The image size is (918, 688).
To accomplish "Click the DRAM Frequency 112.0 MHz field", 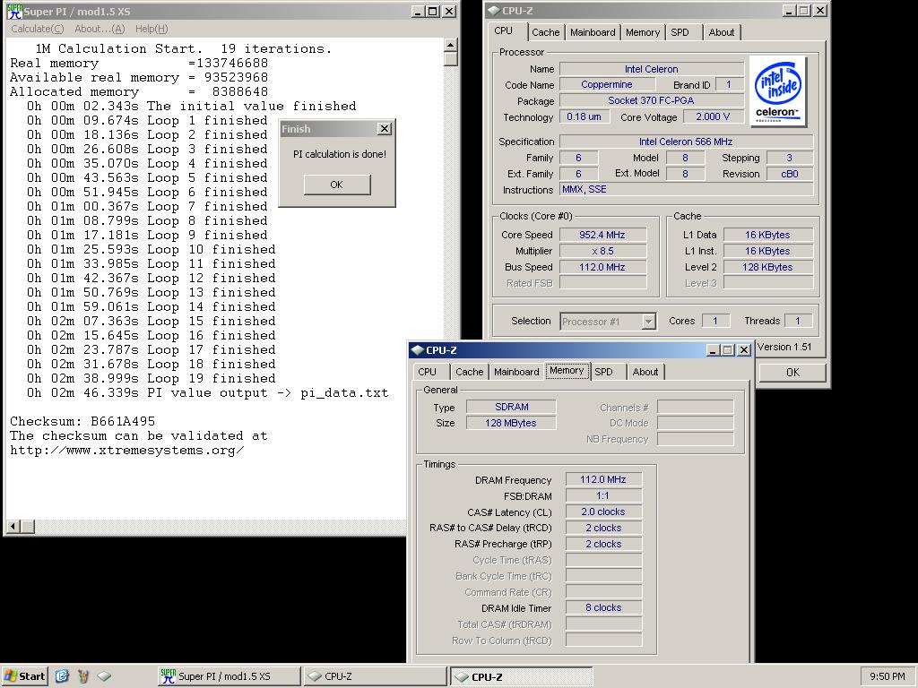I will tap(603, 480).
